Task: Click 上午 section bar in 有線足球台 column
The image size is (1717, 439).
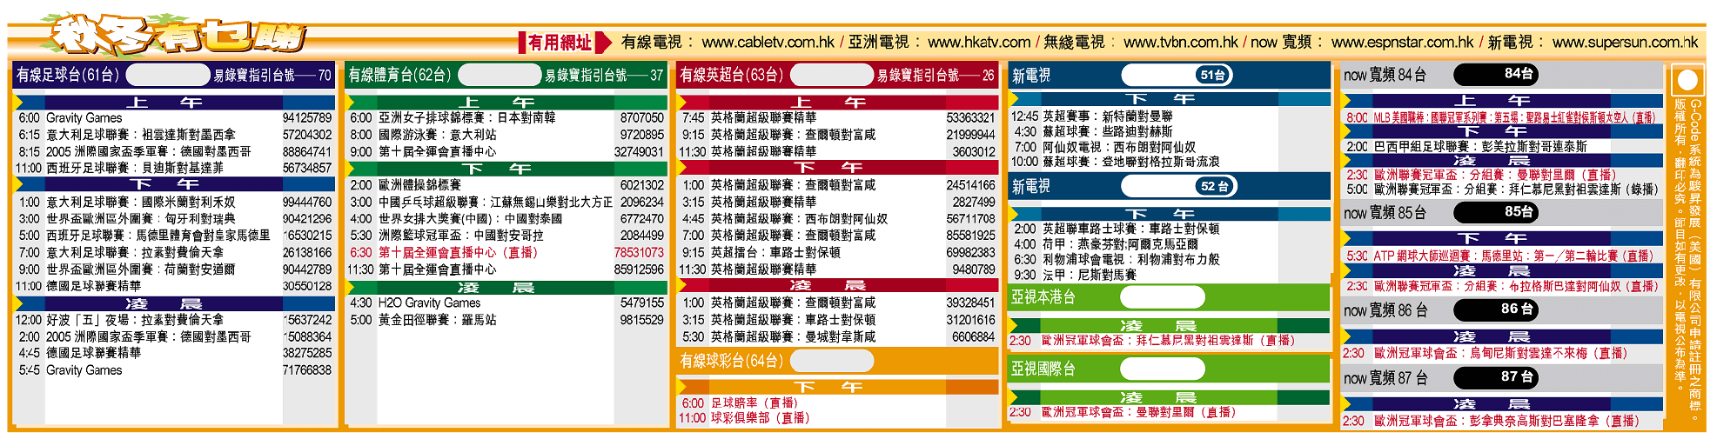Action: pyautogui.click(x=174, y=103)
